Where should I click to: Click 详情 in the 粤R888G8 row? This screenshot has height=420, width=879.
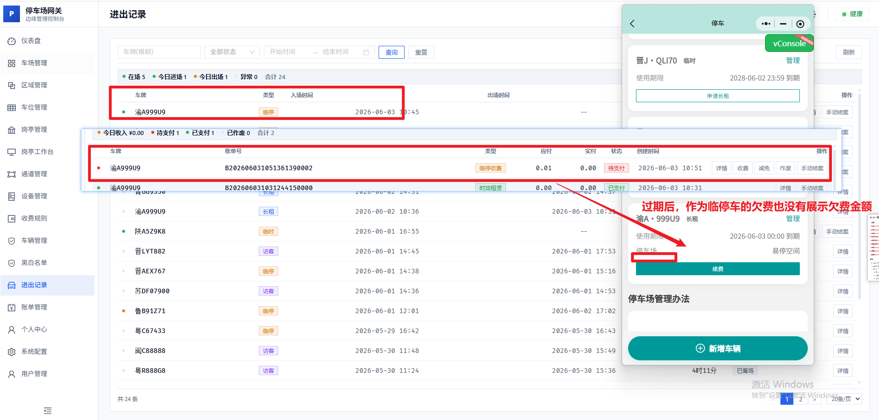click(843, 371)
